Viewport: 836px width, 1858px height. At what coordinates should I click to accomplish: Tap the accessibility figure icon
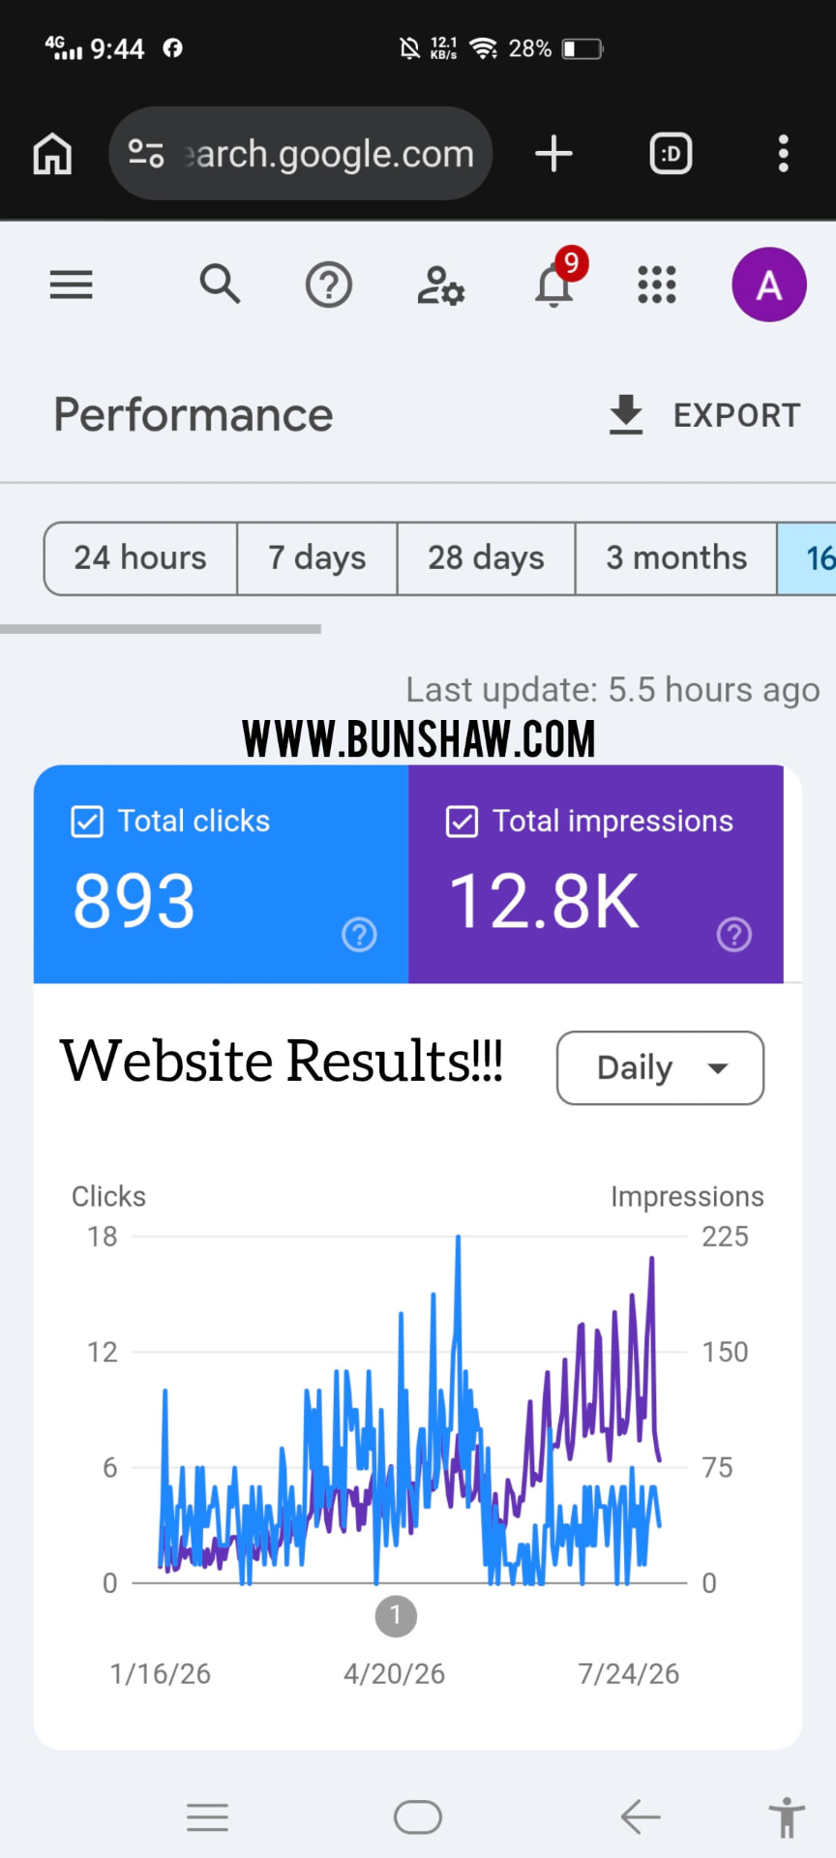(x=788, y=1817)
